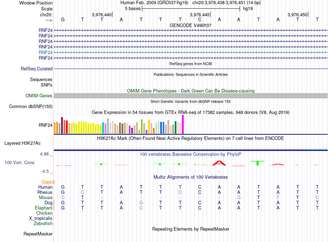Click the 100 Vert. Cons track label

19,162
